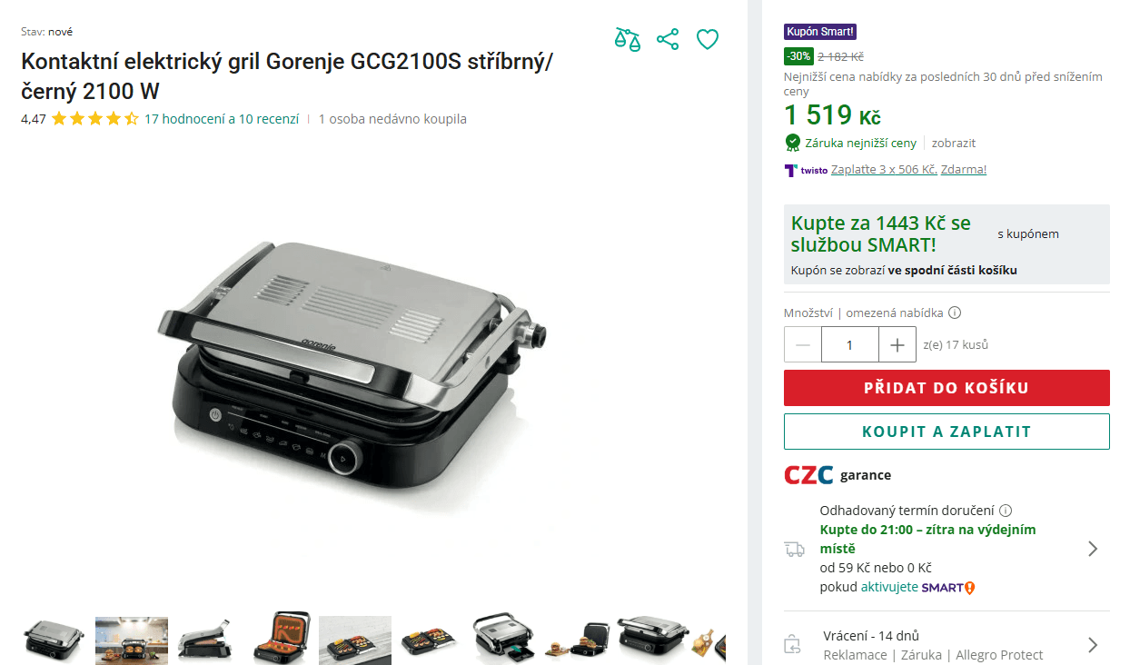Click KOUPIT A ZAPLATIT button
The image size is (1130, 665).
[x=947, y=432]
